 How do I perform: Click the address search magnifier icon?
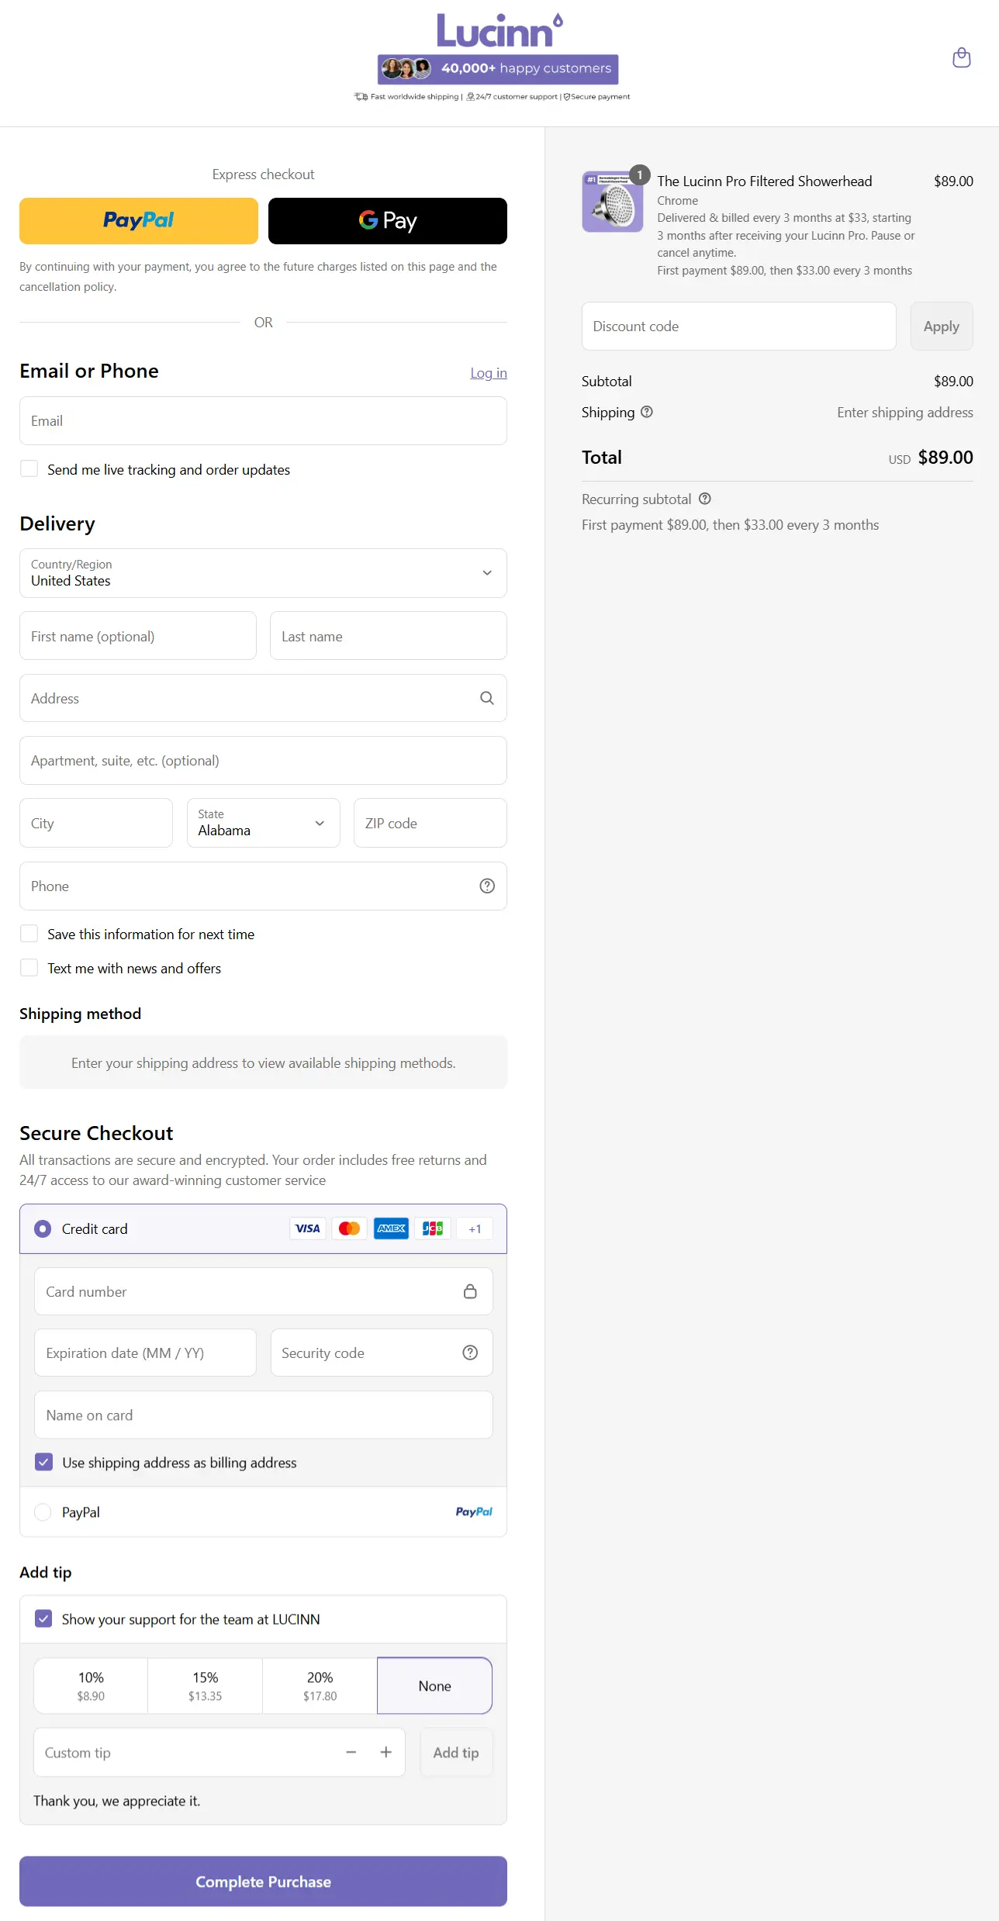(x=487, y=698)
